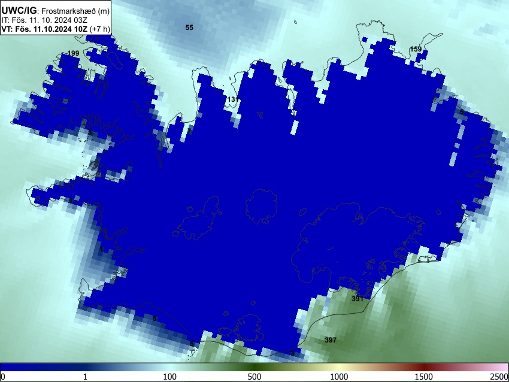Pick the dark red section of the color scale
This screenshot has height=382, width=509.
tap(424, 367)
